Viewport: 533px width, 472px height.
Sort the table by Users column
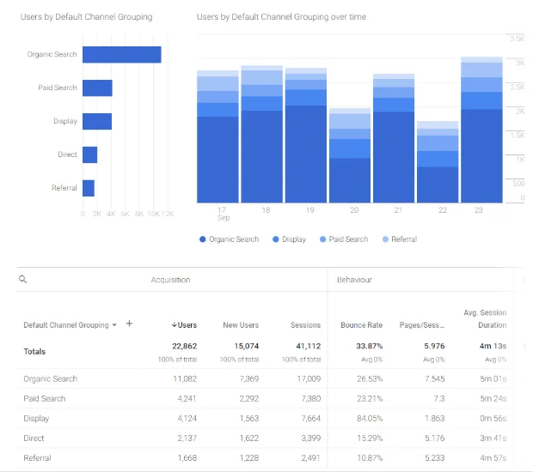184,325
